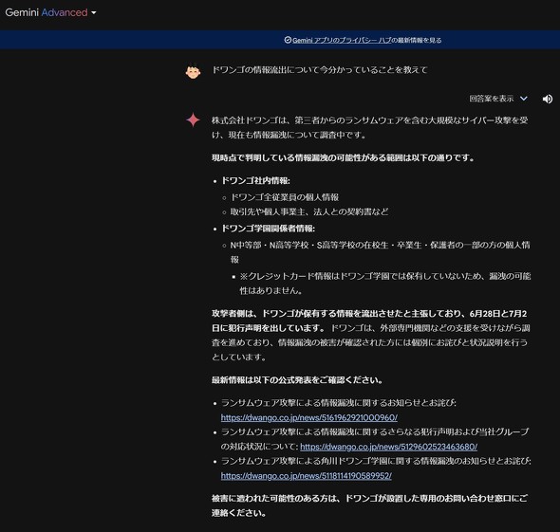Open the Gemini Advanced model dropdown

(50, 12)
